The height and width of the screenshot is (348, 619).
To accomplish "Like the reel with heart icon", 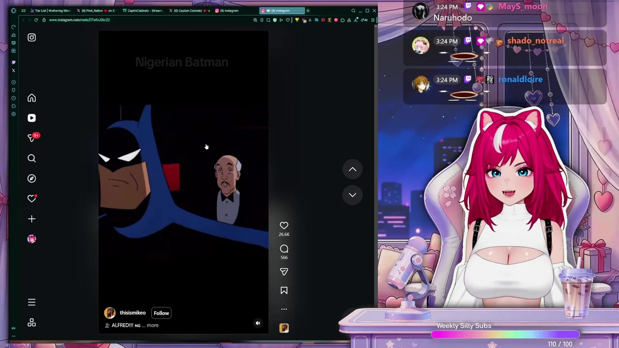I will point(284,226).
